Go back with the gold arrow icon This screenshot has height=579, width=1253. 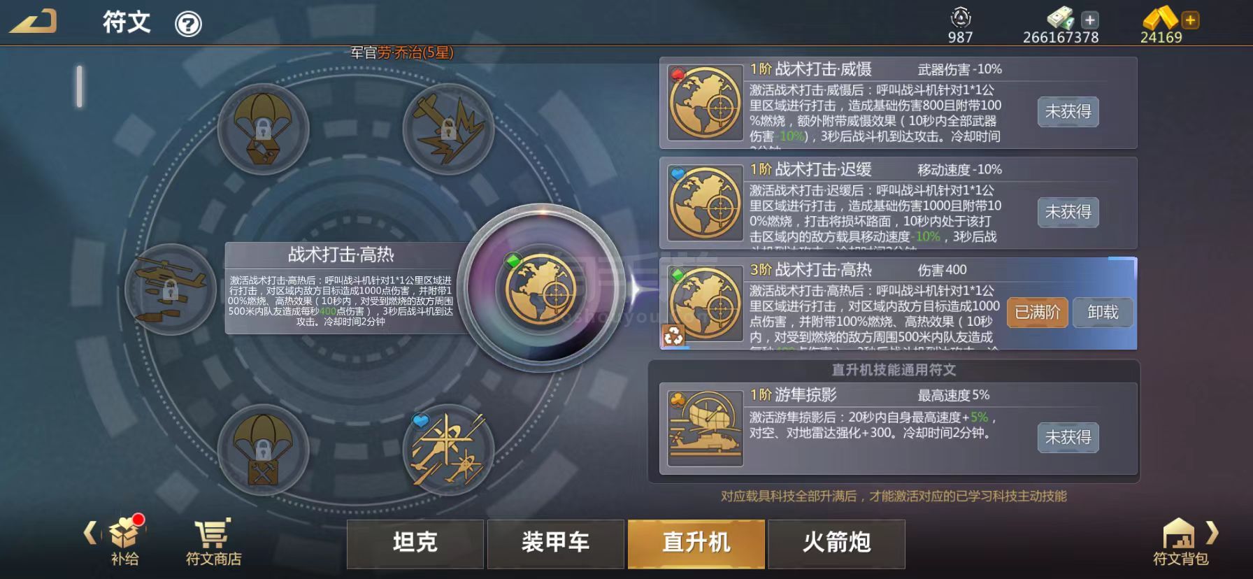pos(33,22)
